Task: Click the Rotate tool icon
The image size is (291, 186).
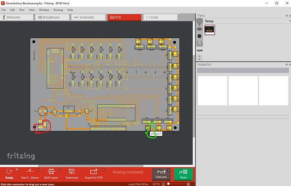Action: (x=9, y=172)
